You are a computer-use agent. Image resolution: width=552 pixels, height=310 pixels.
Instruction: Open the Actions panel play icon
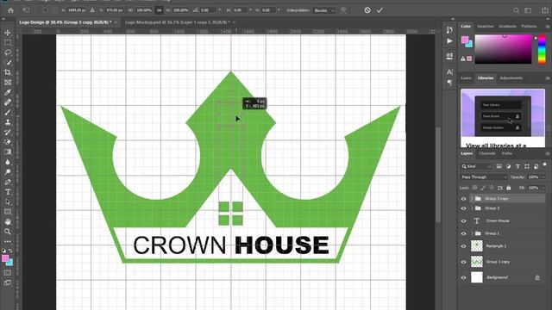(x=449, y=41)
